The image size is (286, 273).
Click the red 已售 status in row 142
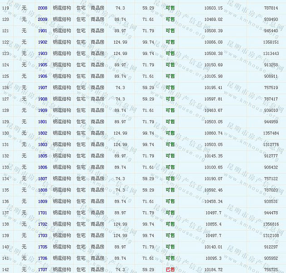[170, 269]
